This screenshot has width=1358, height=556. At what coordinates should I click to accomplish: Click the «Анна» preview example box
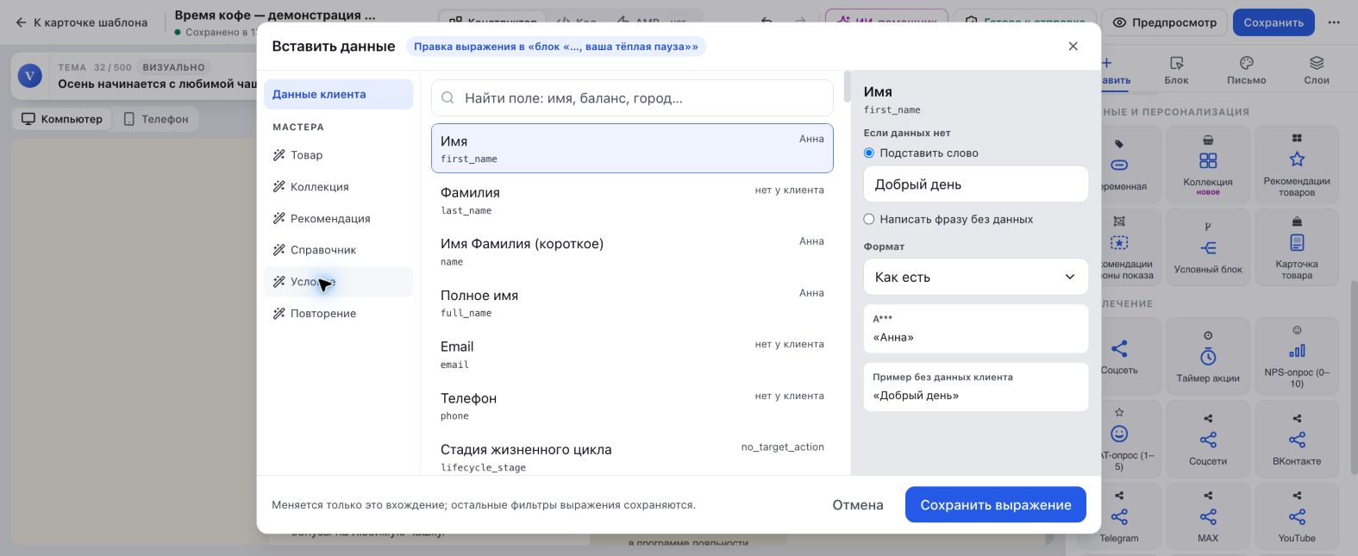(x=975, y=328)
